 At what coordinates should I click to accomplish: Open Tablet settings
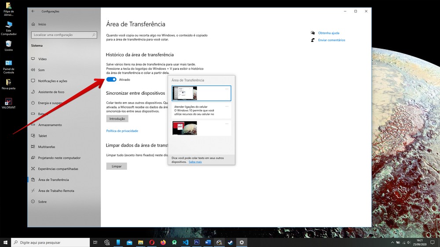42,136
